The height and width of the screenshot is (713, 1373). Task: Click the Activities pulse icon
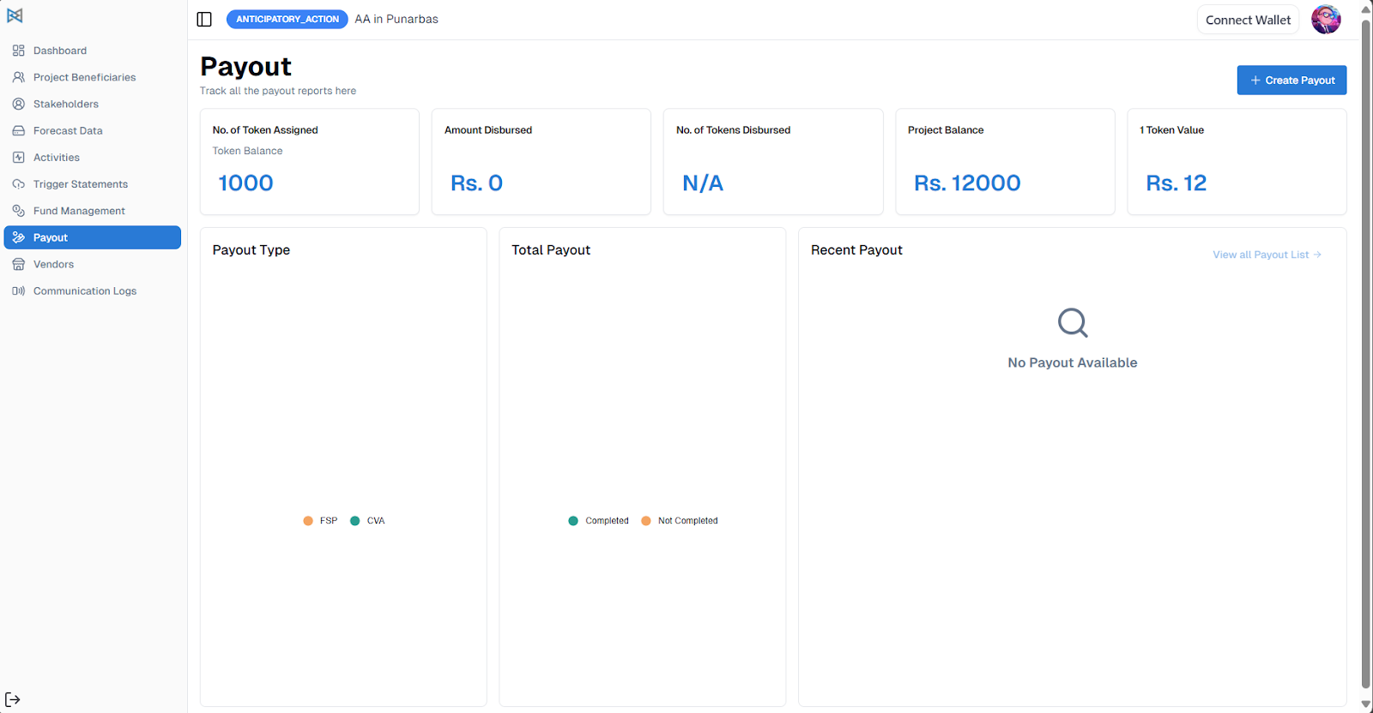pos(18,157)
